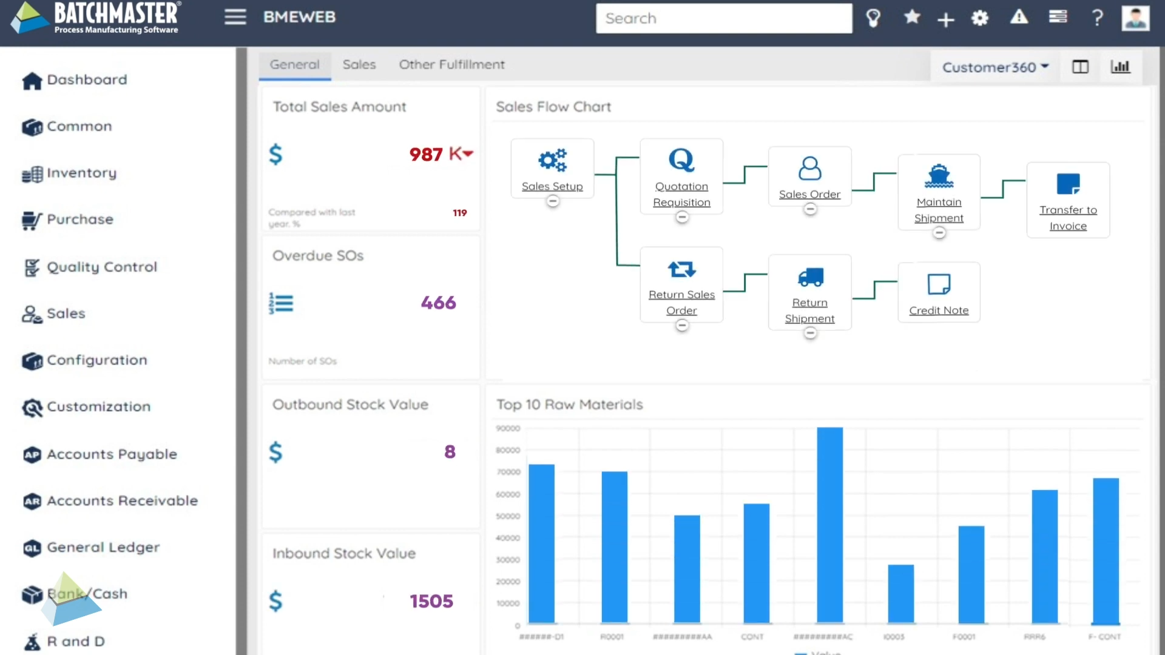Viewport: 1165px width, 655px height.
Task: Switch to the Sales tab
Action: (x=359, y=64)
